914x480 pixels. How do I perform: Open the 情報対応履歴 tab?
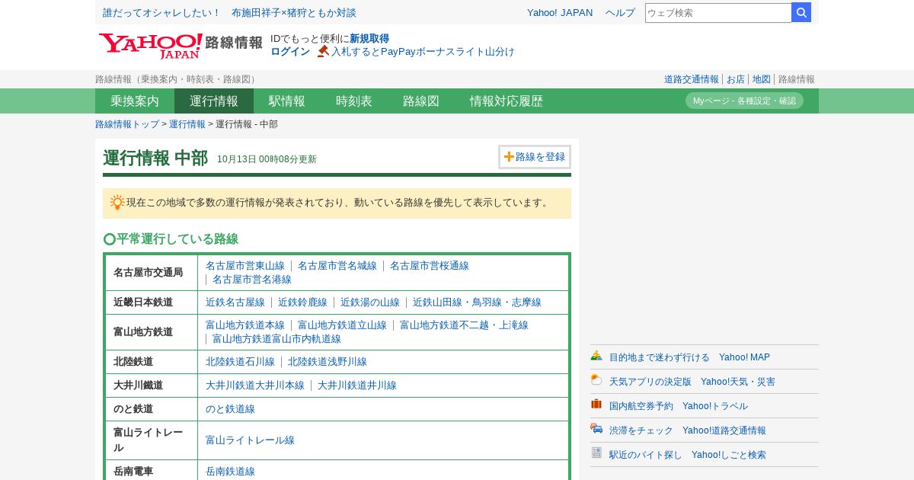[507, 101]
